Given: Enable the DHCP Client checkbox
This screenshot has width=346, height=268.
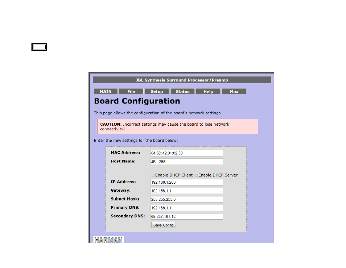Looking at the screenshot, I should [x=153, y=175].
